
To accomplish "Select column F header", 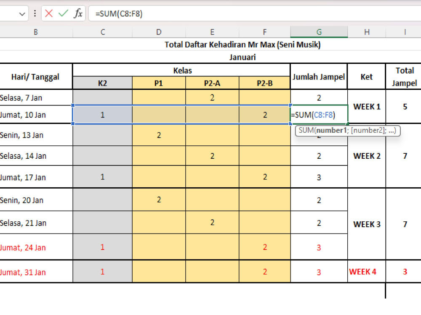I will click(265, 32).
